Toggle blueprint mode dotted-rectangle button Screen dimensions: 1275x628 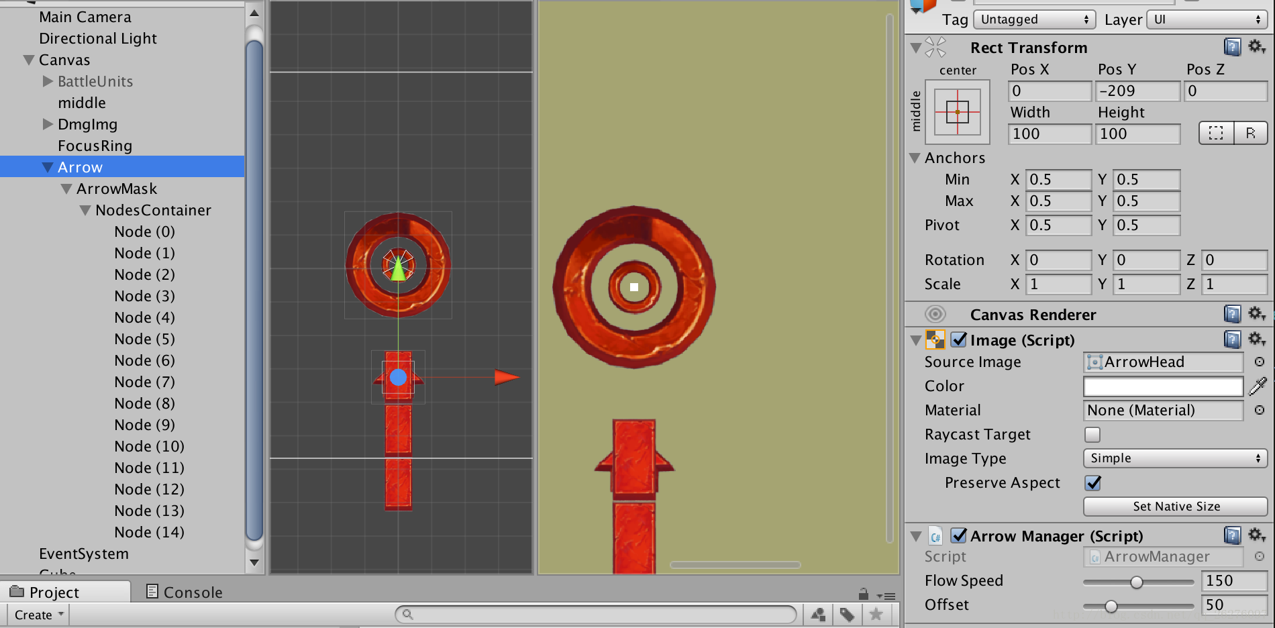(x=1216, y=133)
